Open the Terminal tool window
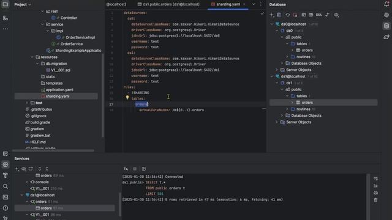Image resolution: width=392 pixels, height=220 pixels. 6,197
